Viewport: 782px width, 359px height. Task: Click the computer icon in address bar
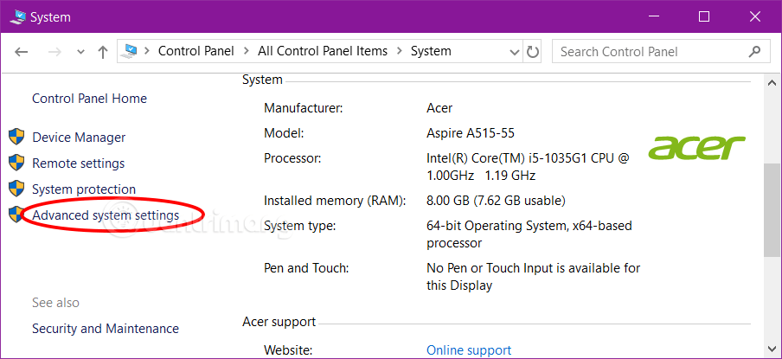[130, 51]
